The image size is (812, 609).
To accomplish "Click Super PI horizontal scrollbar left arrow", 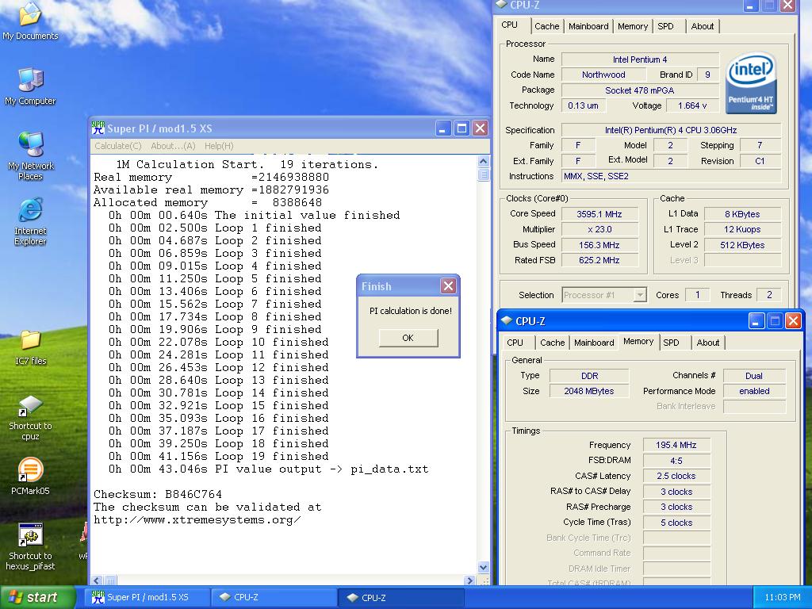I will point(98,580).
